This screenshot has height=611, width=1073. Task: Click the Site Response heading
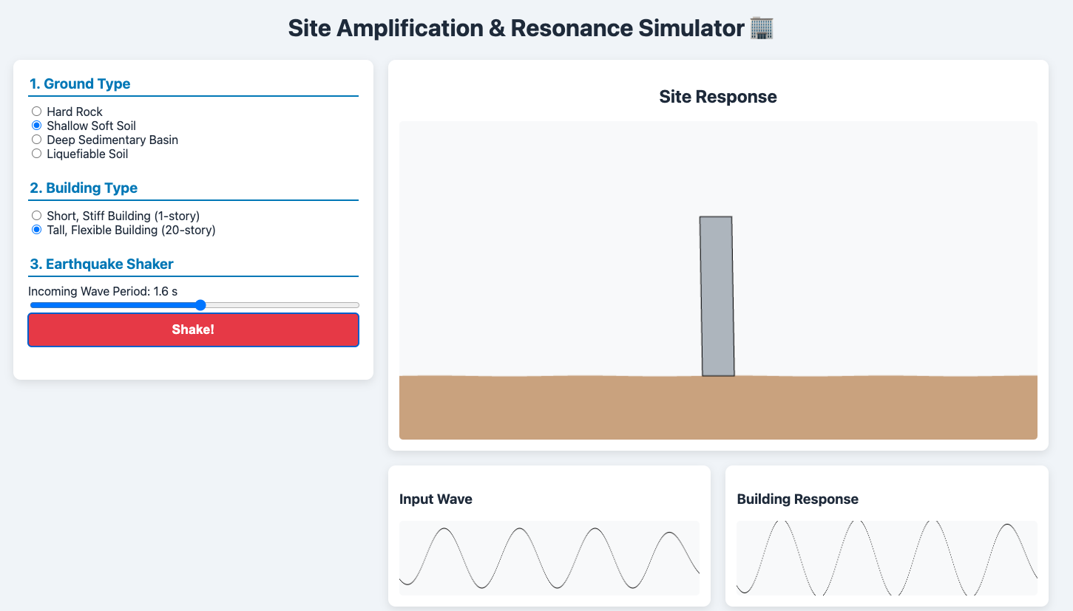[717, 97]
